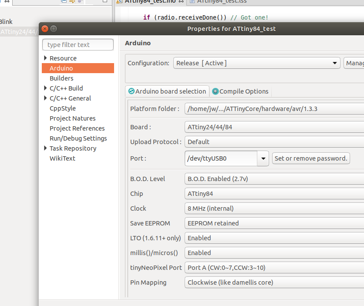The height and width of the screenshot is (306, 364).
Task: Open the tinyNeoPixel Port dropdown
Action: coord(274,268)
